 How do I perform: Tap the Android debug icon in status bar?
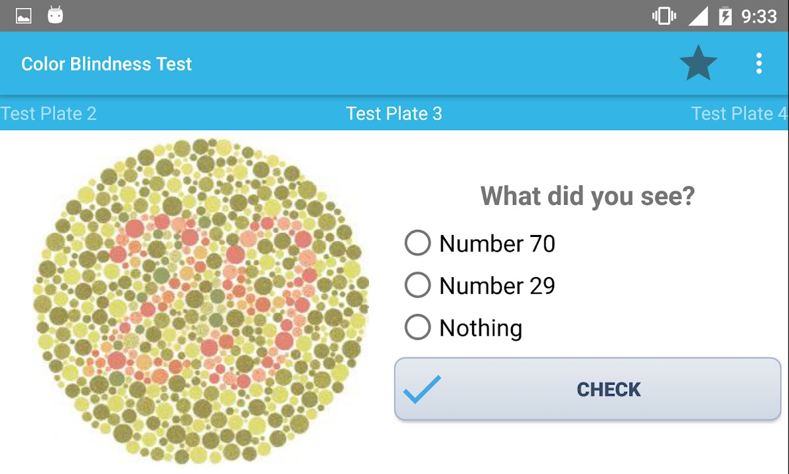[55, 15]
